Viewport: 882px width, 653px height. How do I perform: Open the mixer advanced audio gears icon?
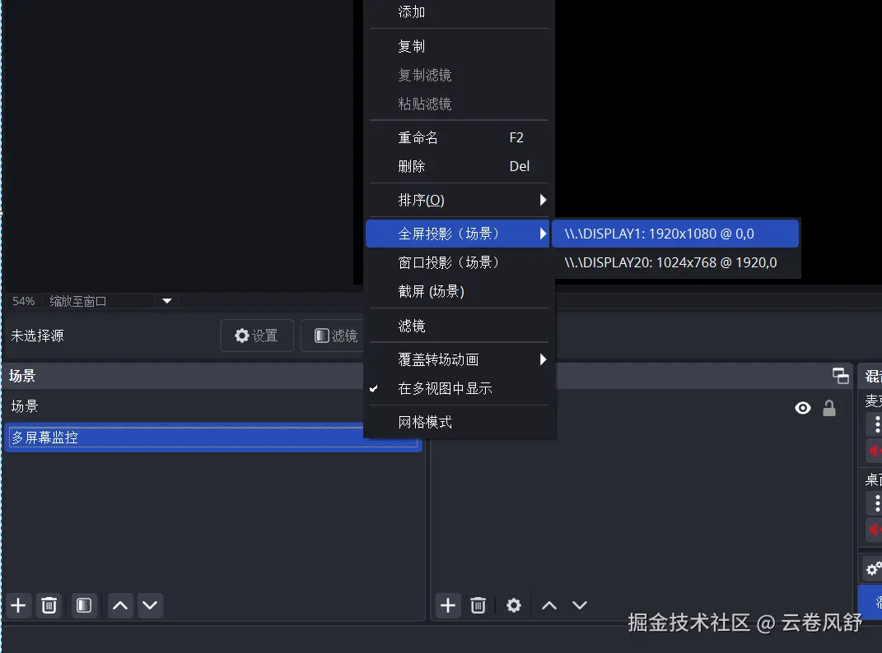pos(872,569)
